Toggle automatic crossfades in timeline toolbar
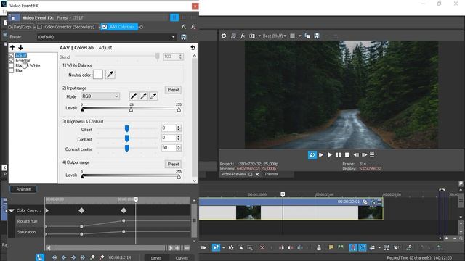 tap(363, 247)
